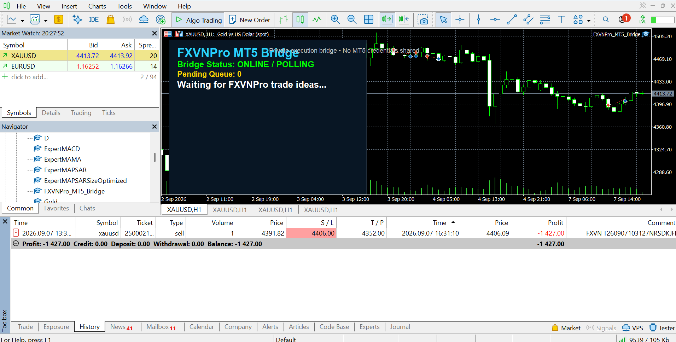Open the indicators template dropdown arrow
Image resolution: width=676 pixels, height=342 pixels.
pos(46,21)
